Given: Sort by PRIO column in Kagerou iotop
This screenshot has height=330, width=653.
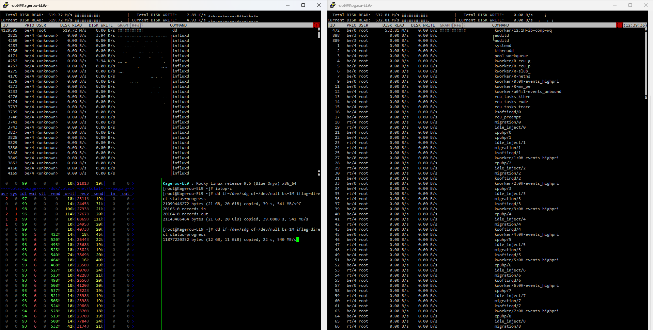Looking at the screenshot, I should [x=29, y=25].
